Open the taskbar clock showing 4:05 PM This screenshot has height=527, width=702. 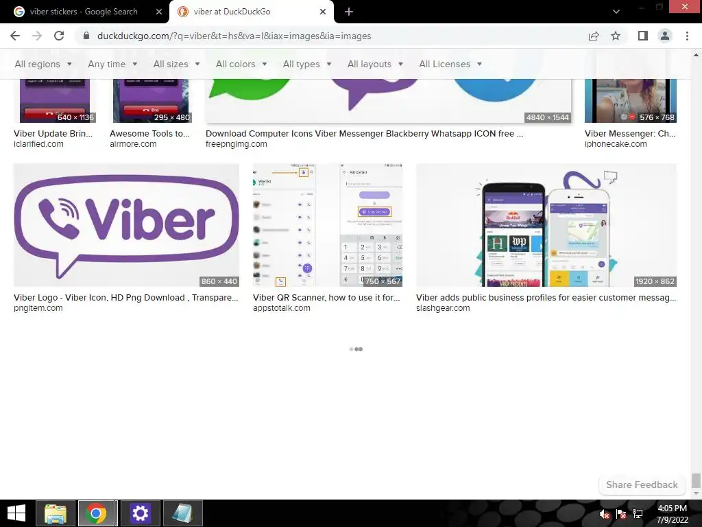[672, 514]
